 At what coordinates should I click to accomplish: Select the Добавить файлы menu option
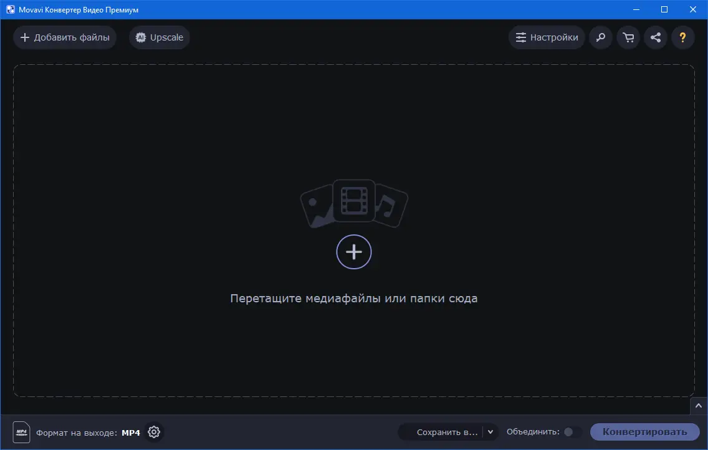coord(65,37)
